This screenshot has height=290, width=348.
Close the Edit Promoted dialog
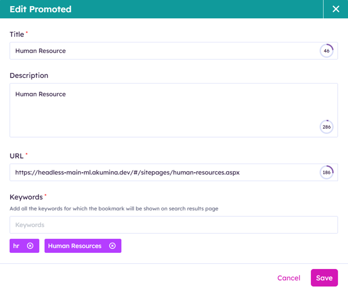336,9
